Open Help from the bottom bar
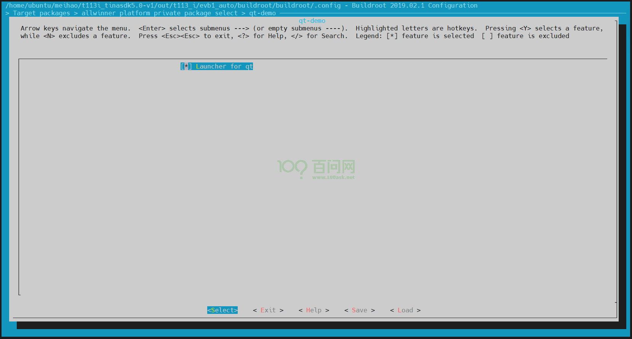The width and height of the screenshot is (632, 339). [x=314, y=310]
